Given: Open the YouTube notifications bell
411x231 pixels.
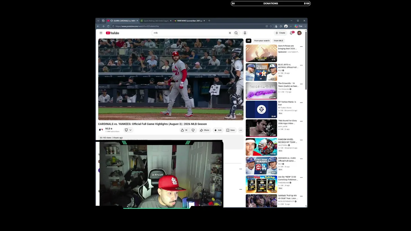Looking at the screenshot, I should coord(292,33).
